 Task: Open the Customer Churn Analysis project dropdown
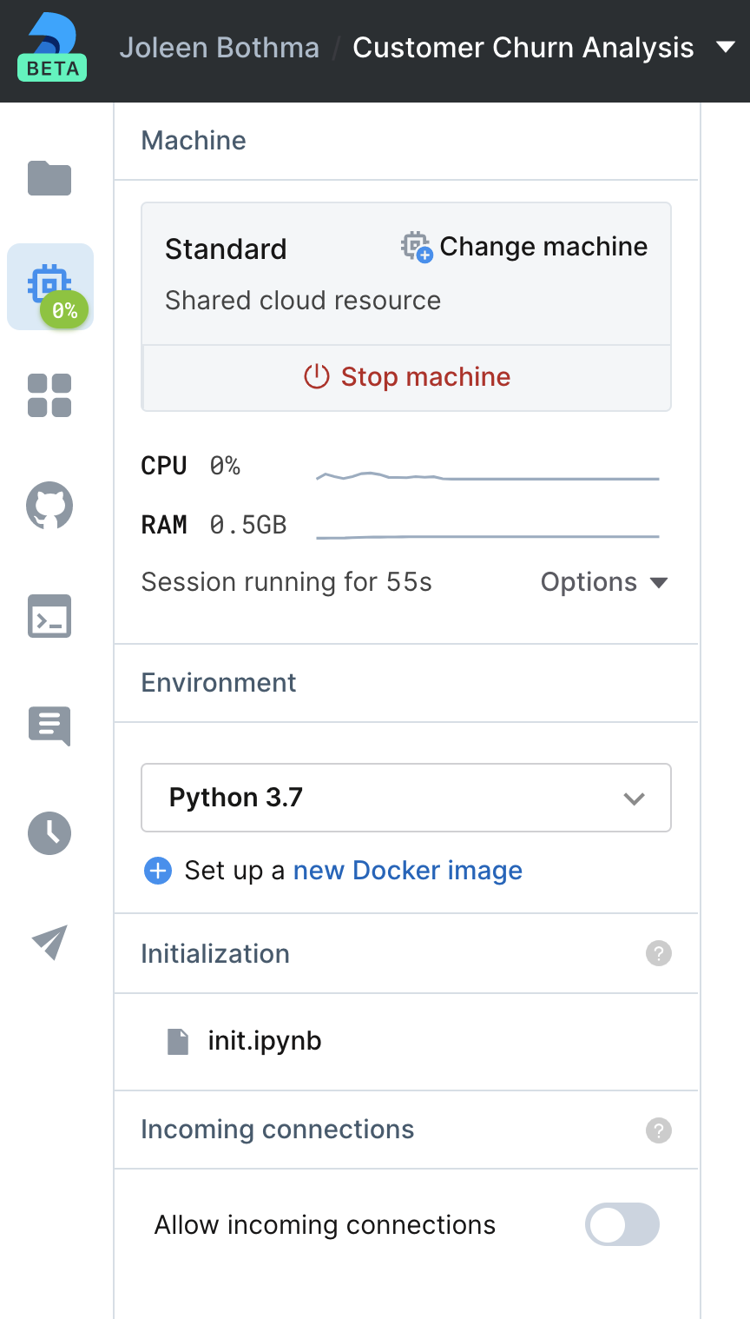726,48
